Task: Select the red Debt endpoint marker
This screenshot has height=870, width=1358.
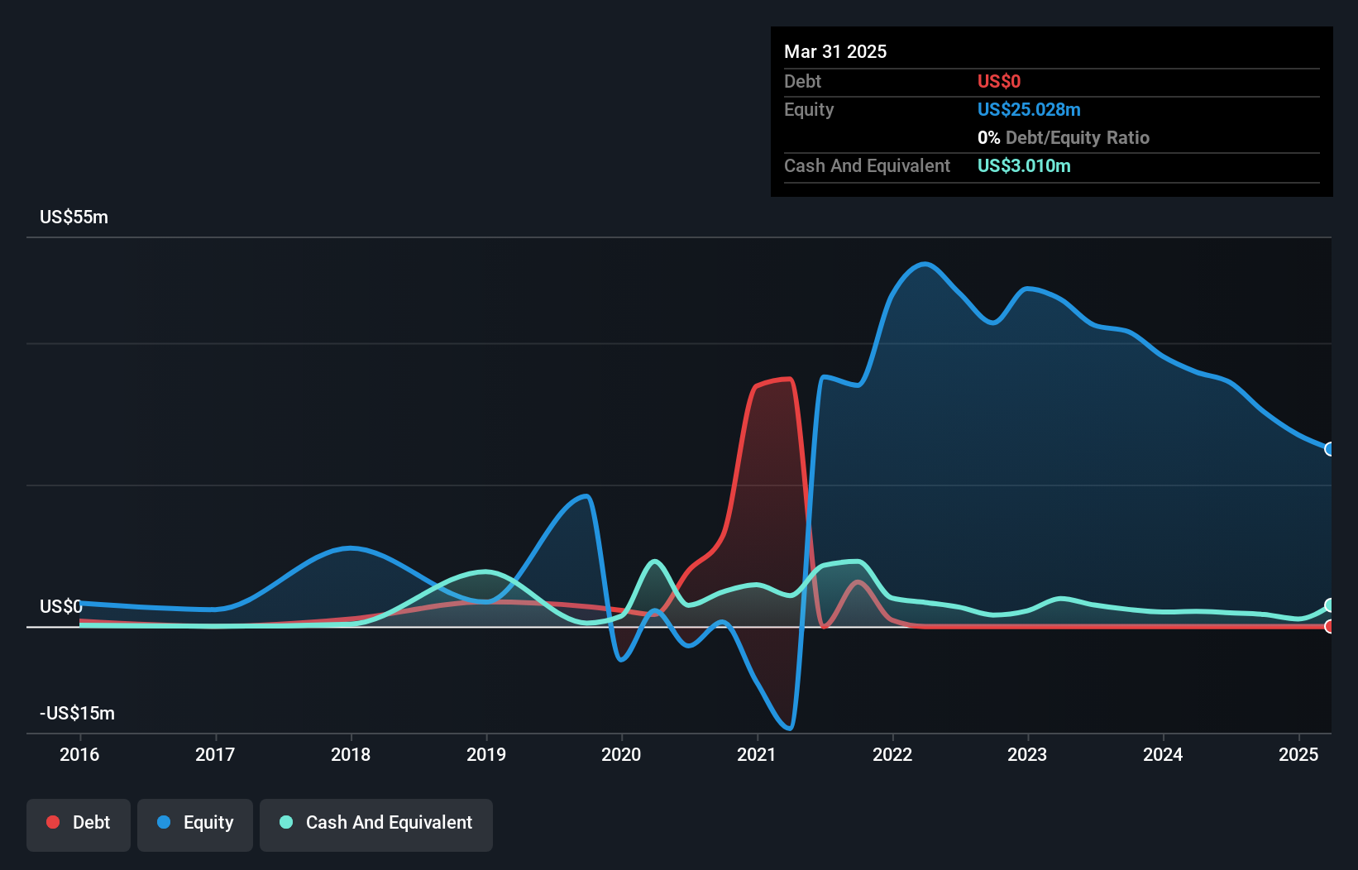Action: (x=1330, y=627)
